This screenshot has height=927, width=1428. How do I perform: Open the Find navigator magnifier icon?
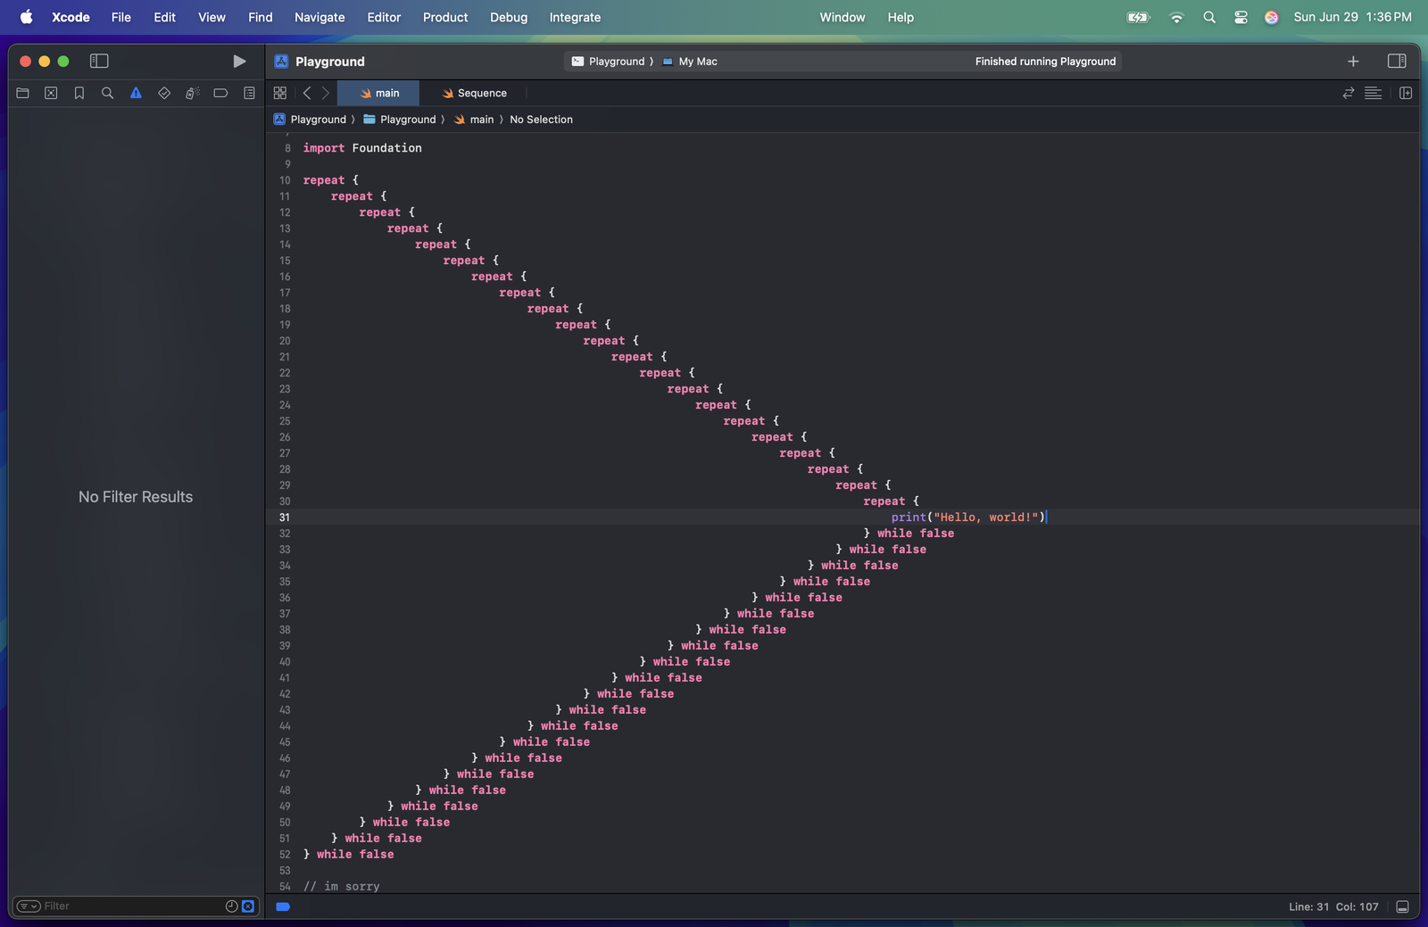[x=107, y=93]
